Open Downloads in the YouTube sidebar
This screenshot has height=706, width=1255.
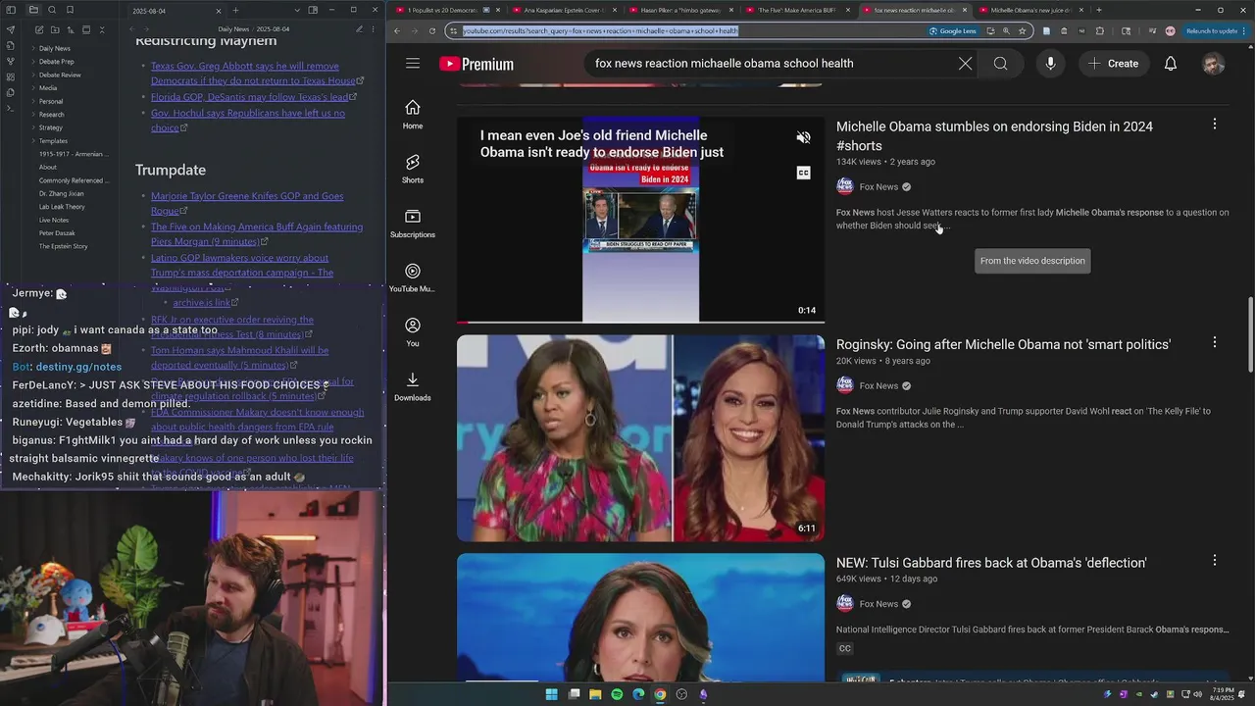413,386
